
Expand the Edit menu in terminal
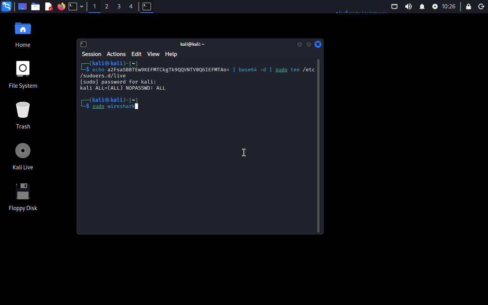coord(136,54)
